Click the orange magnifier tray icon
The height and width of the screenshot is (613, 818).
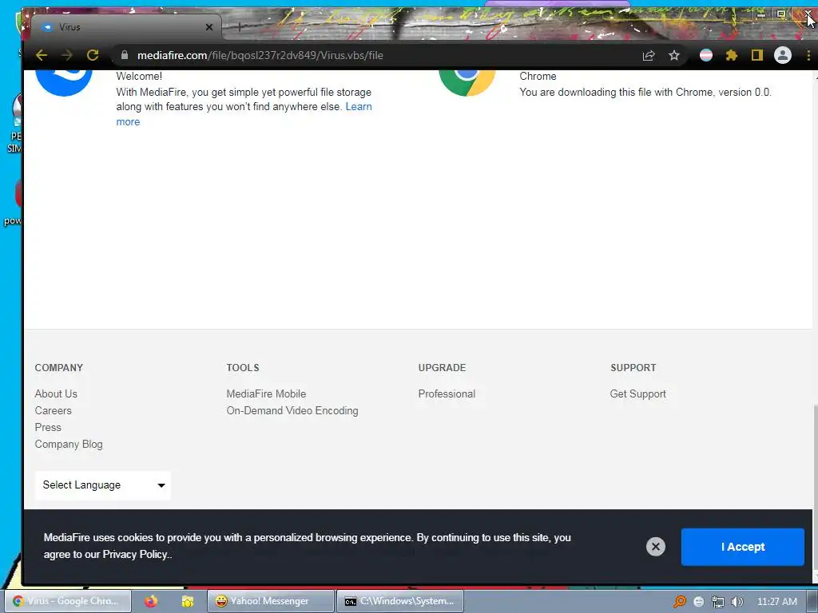[x=680, y=602]
